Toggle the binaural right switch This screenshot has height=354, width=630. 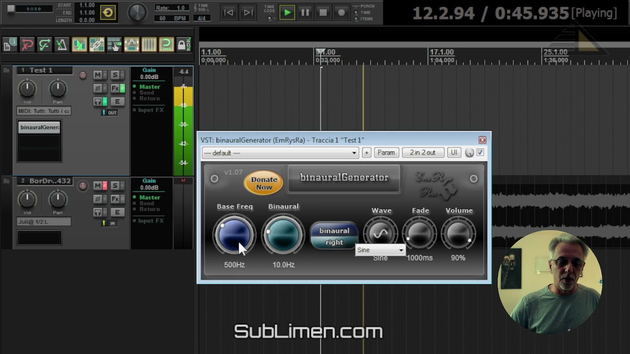click(x=334, y=236)
